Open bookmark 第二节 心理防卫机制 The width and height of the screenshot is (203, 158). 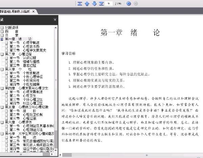tap(26, 115)
